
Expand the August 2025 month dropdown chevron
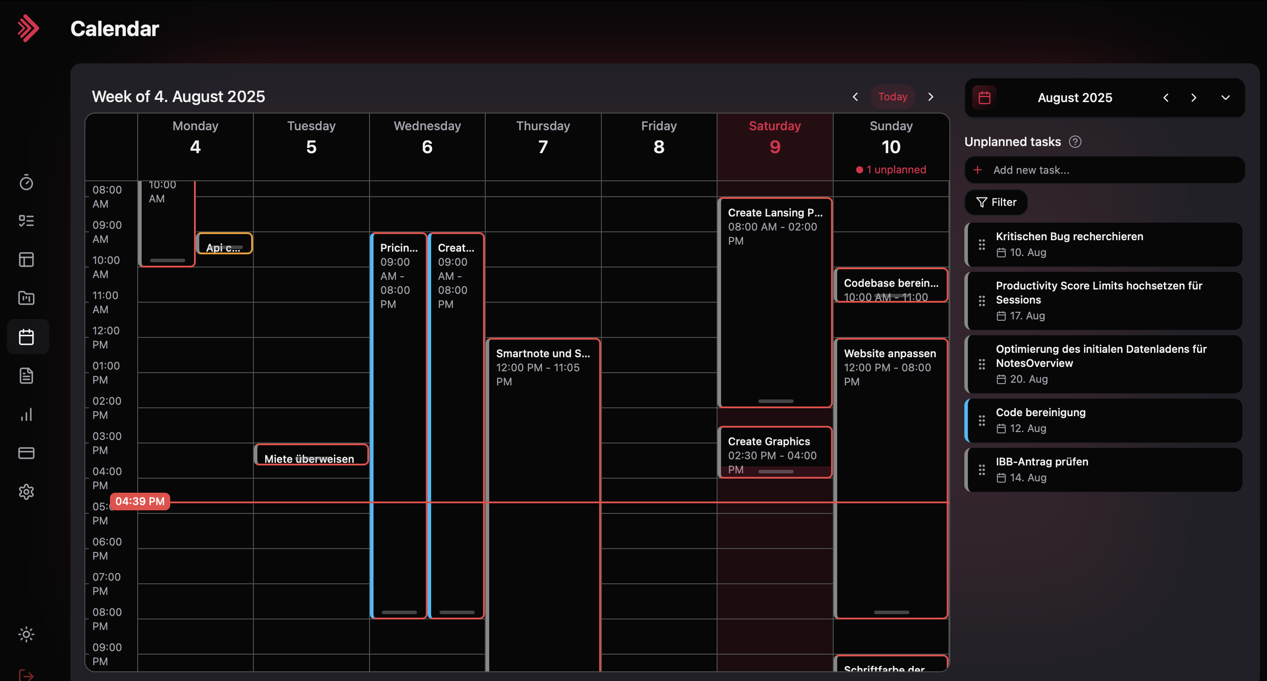click(x=1225, y=97)
